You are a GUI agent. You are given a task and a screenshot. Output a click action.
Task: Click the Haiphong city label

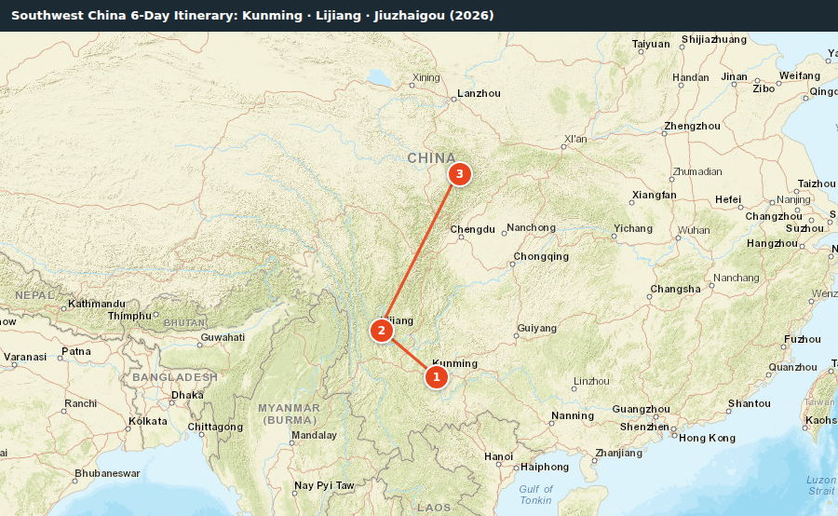coord(545,467)
